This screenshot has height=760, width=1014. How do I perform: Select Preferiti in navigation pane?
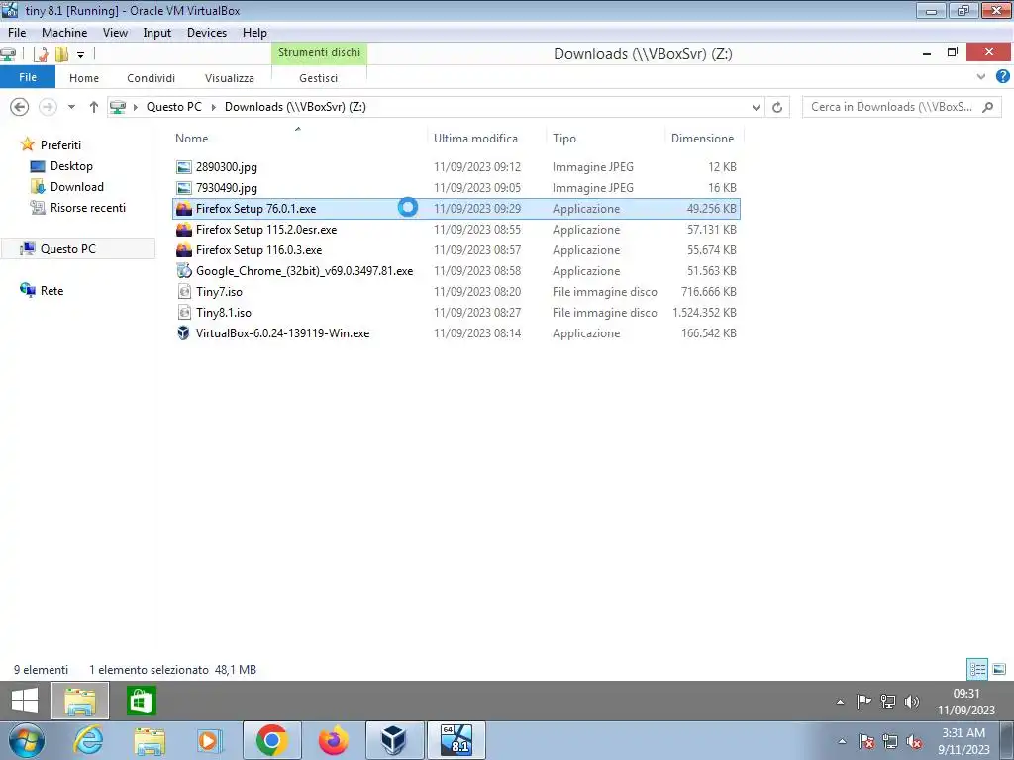point(60,144)
